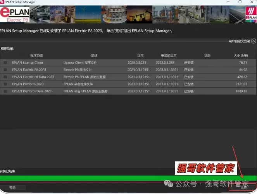The image size is (257, 194).
Task: Click the wind turbine banner image
Action: (88, 14)
